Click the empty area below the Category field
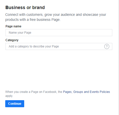Viewport: 119px width, 115px height. (59, 70)
